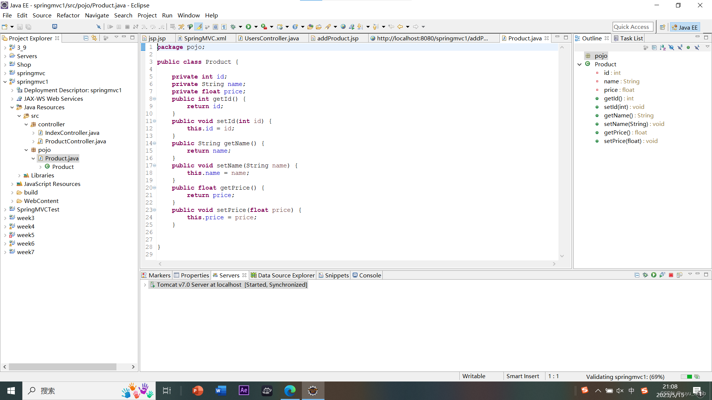Sort Outline members alphabetically
712x400 pixels.
point(663,47)
